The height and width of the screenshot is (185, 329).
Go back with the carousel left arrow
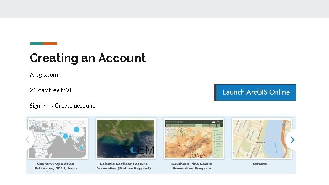click(x=28, y=140)
